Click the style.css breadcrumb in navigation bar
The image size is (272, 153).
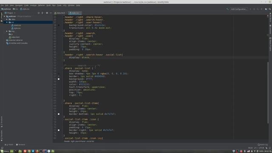[x=25, y=9]
